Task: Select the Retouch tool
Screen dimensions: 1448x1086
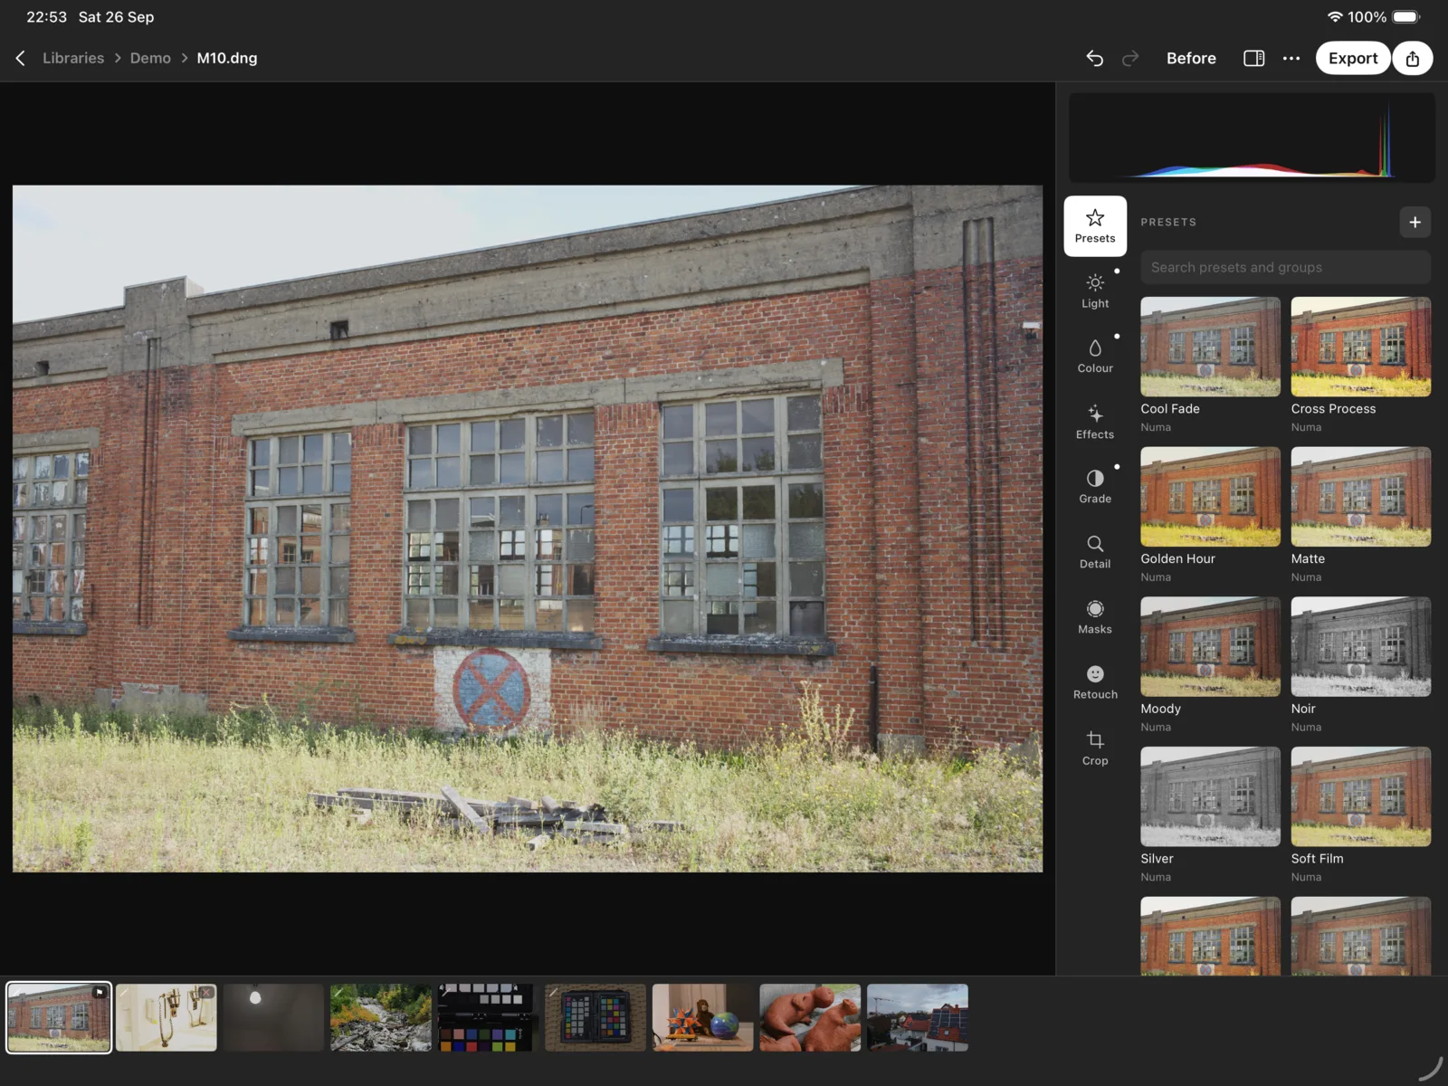Action: 1095,682
